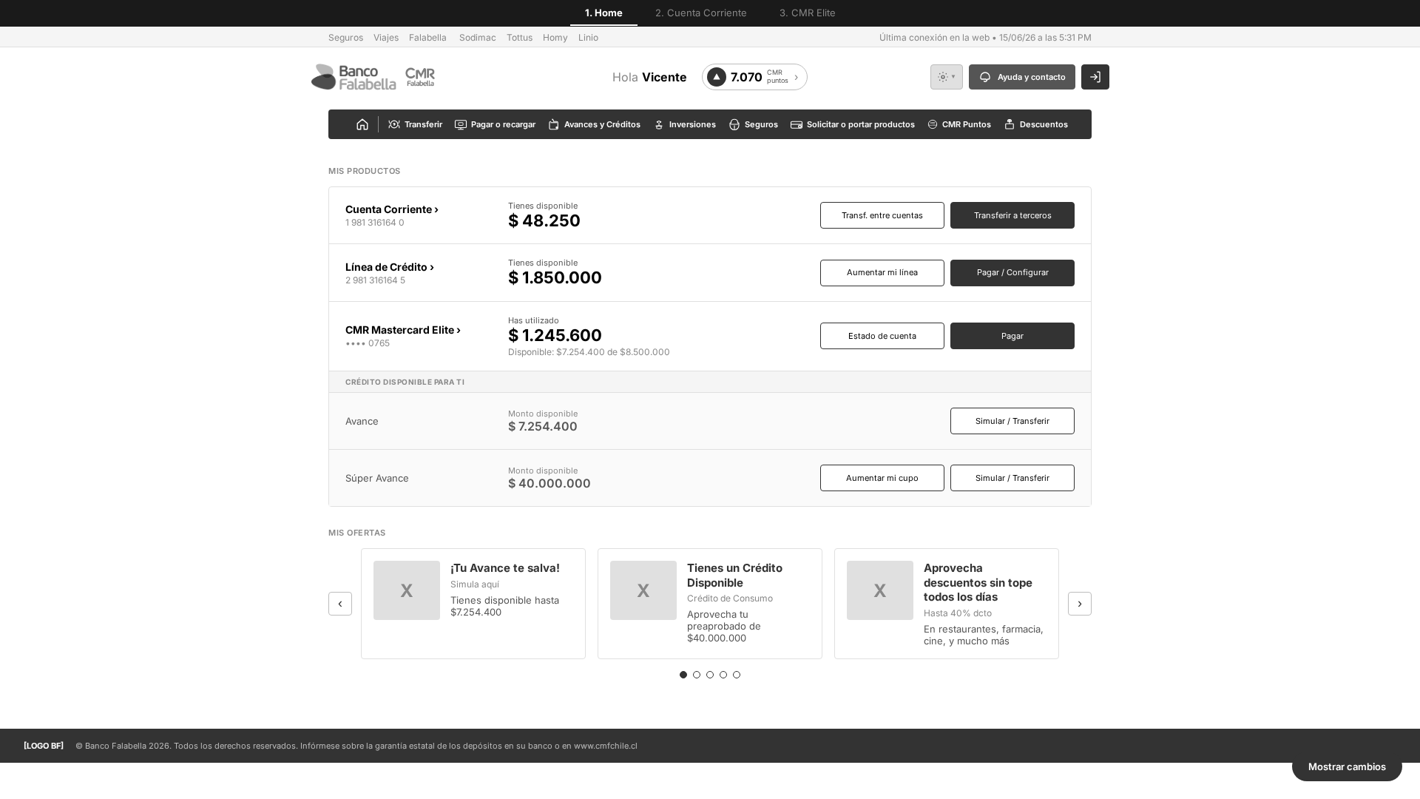Click the Pagar o recargar icon
Viewport: 1420px width, 799px height.
(x=461, y=124)
